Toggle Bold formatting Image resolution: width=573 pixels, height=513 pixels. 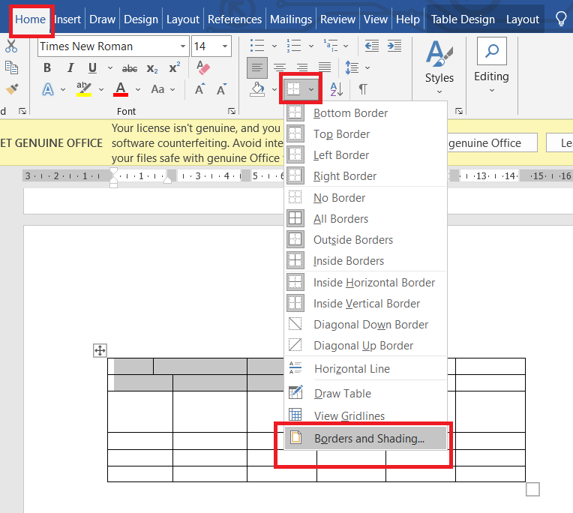click(x=47, y=68)
